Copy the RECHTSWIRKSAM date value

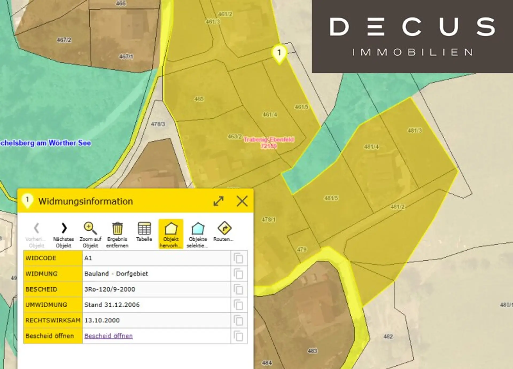click(x=238, y=320)
